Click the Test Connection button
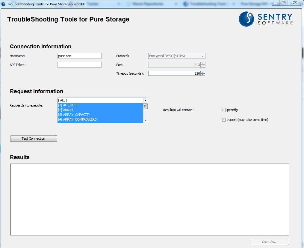304x248 pixels. click(x=34, y=138)
